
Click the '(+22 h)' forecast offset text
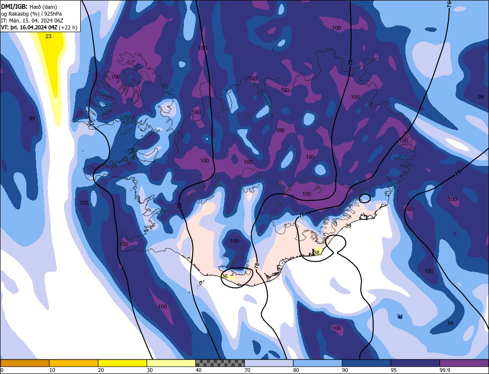68,27
